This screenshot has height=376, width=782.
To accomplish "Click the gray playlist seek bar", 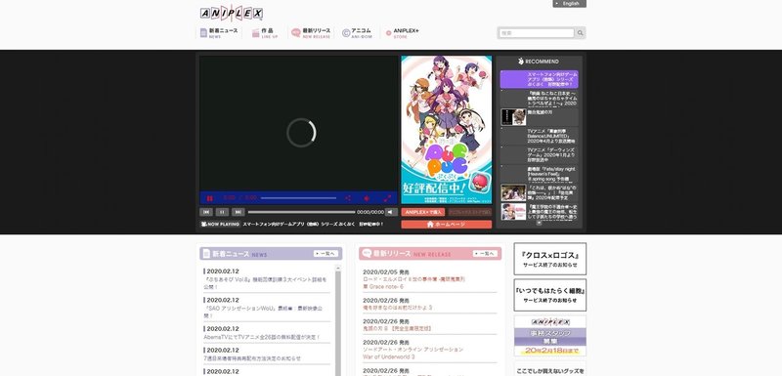I will pos(301,212).
